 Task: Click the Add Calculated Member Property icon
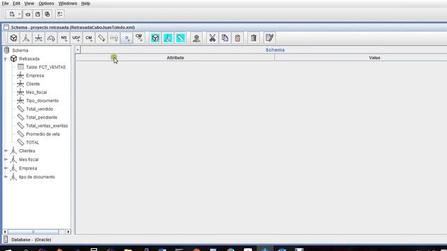139,38
